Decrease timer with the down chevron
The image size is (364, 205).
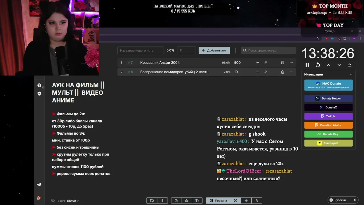point(339,65)
